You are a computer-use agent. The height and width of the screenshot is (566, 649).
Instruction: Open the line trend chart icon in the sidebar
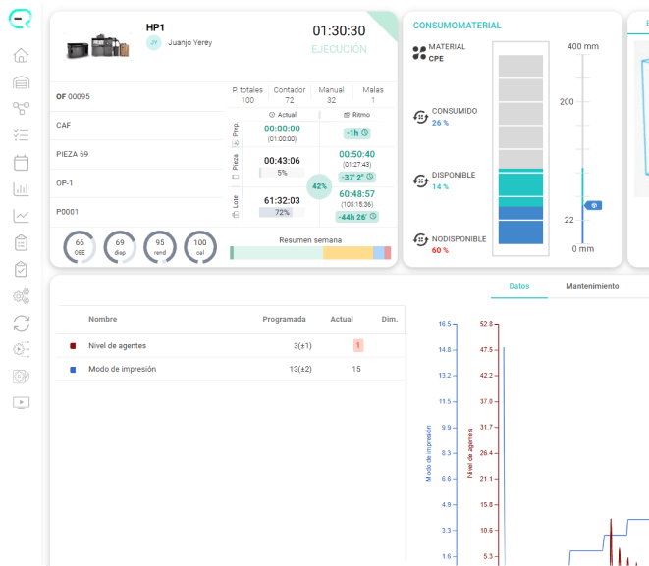coord(21,216)
